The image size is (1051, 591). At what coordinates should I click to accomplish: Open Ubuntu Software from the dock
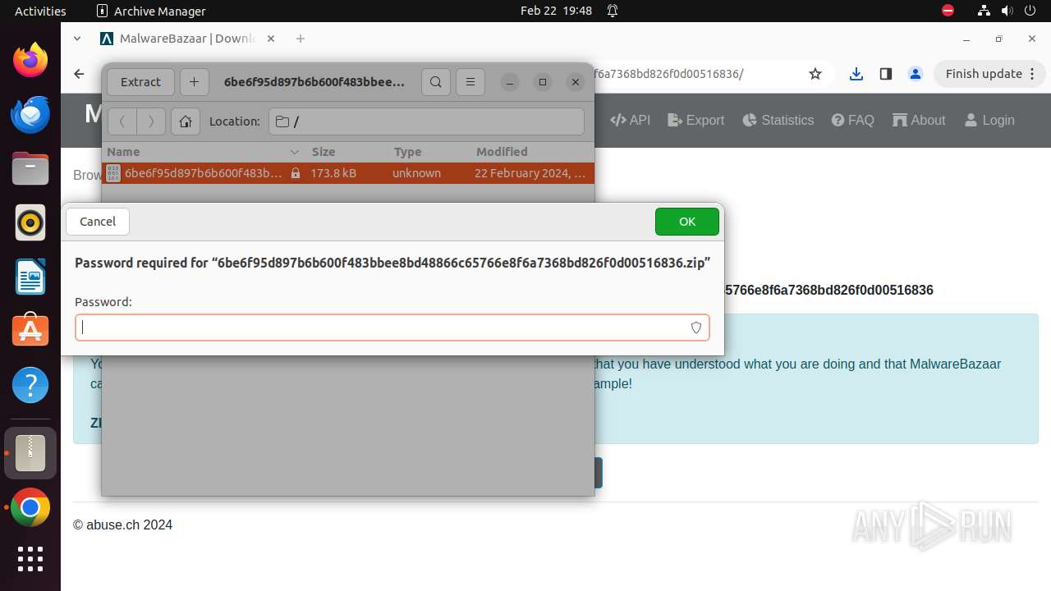[x=30, y=331]
